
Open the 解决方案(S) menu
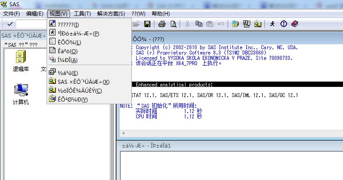tap(111, 14)
